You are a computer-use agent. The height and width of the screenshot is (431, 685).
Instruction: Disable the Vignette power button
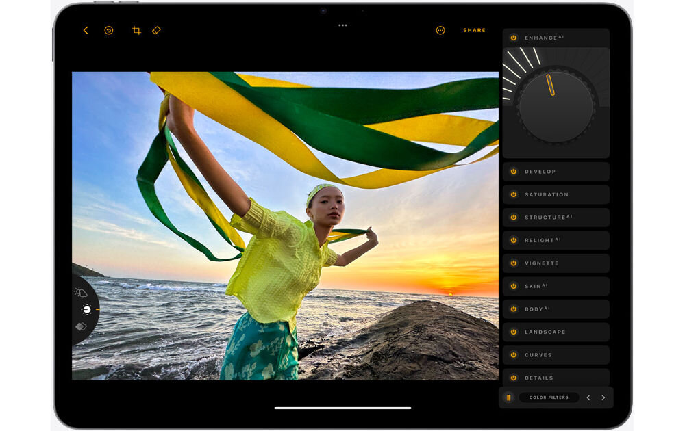point(513,263)
